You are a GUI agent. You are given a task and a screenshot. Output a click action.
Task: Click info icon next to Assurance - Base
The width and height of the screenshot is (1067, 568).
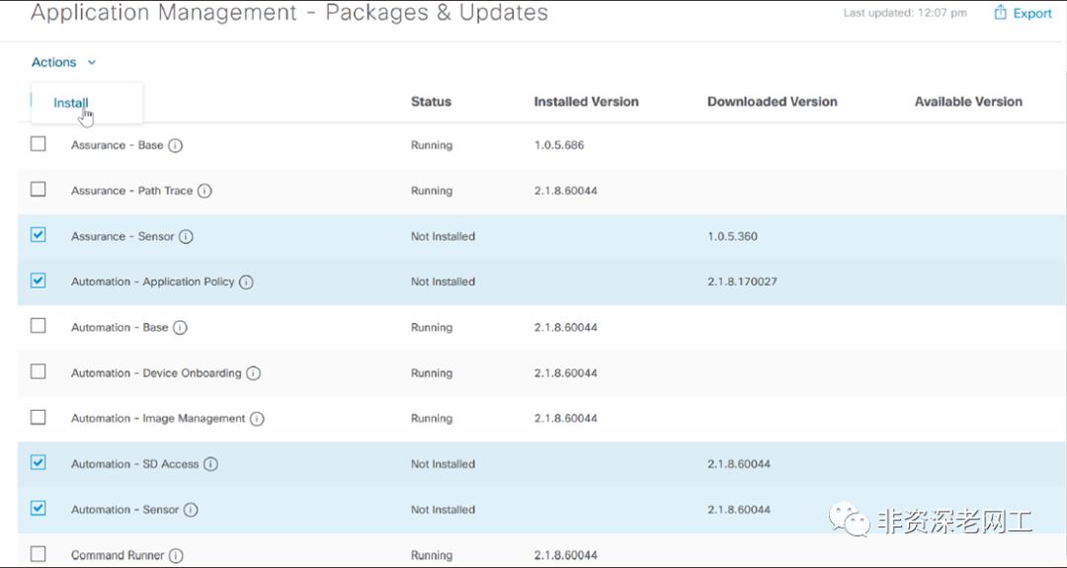(x=175, y=145)
